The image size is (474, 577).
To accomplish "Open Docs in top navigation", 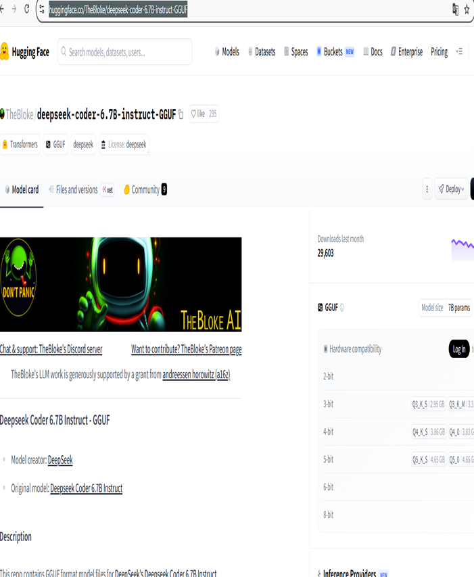I will tap(373, 52).
